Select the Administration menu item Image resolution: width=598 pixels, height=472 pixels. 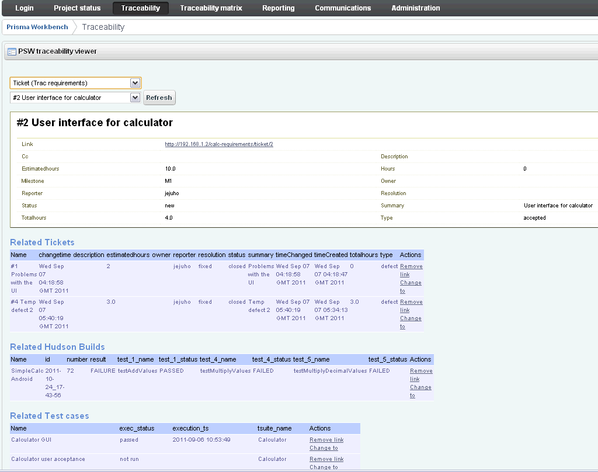pyautogui.click(x=415, y=8)
